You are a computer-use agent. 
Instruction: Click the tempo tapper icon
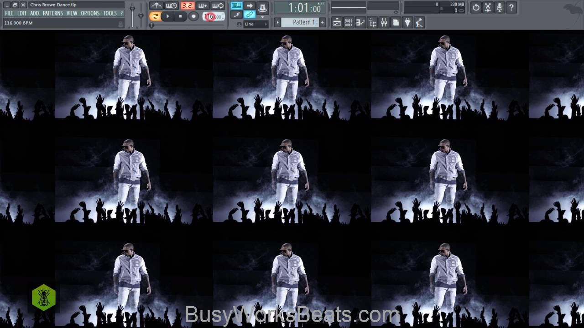(419, 22)
